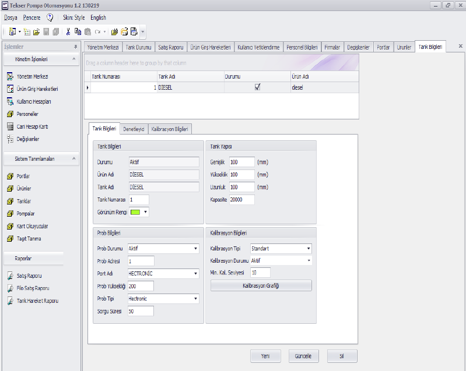Open Satış Raporu in sidebar Raporlar
The width and height of the screenshot is (466, 371).
[x=29, y=276]
